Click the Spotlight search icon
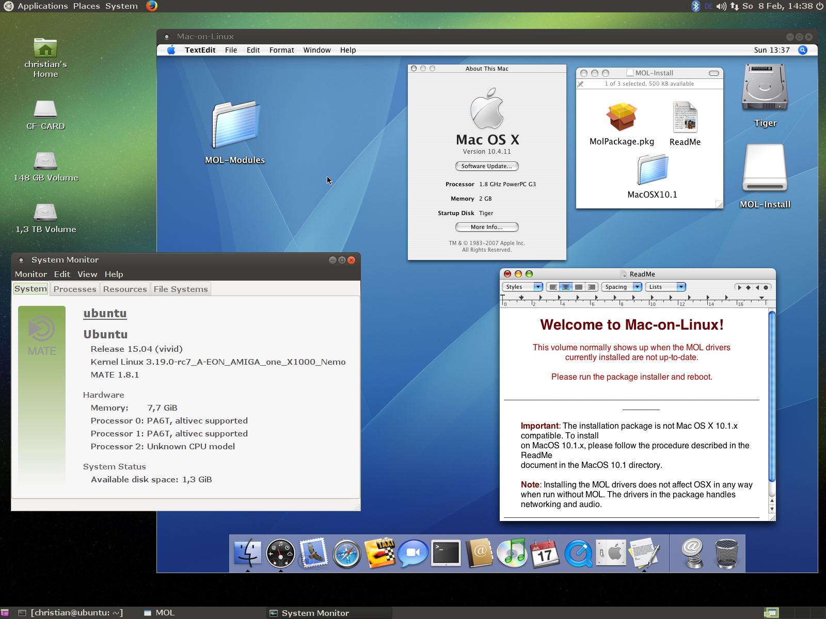 click(x=802, y=50)
